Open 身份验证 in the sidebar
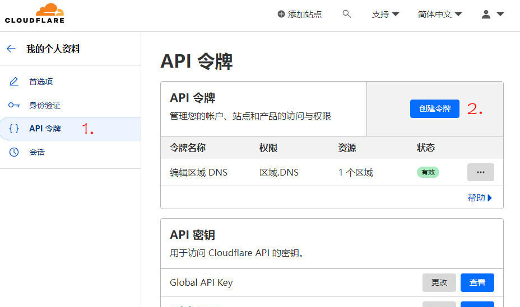Image resolution: width=520 pixels, height=307 pixels. pos(45,105)
